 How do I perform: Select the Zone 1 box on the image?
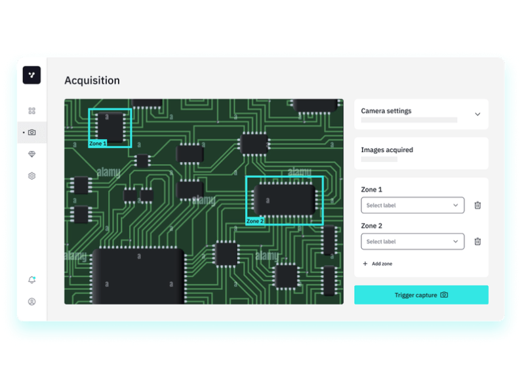click(x=110, y=126)
